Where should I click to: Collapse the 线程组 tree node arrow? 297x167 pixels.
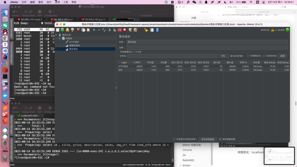pos(60,38)
